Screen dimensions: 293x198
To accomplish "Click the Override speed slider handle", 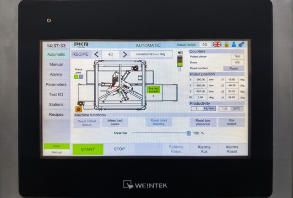I will [x=188, y=133].
